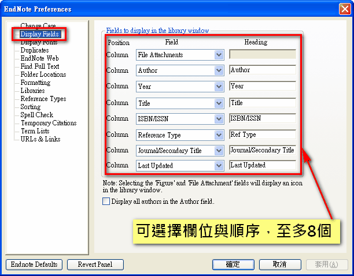
Task: Close the EndNote Preferences dialog
Action: [x=345, y=9]
